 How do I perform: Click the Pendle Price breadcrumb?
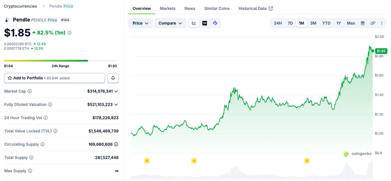point(61,6)
